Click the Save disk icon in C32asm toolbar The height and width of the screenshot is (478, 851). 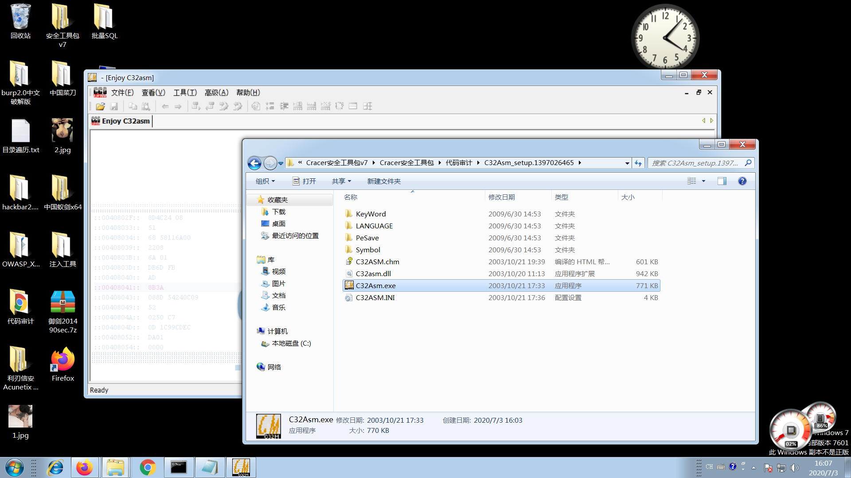coord(114,106)
